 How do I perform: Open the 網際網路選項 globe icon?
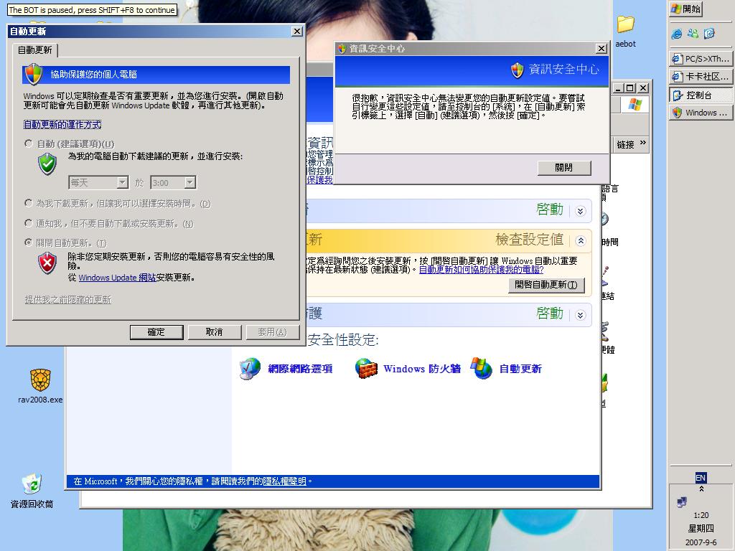(250, 369)
